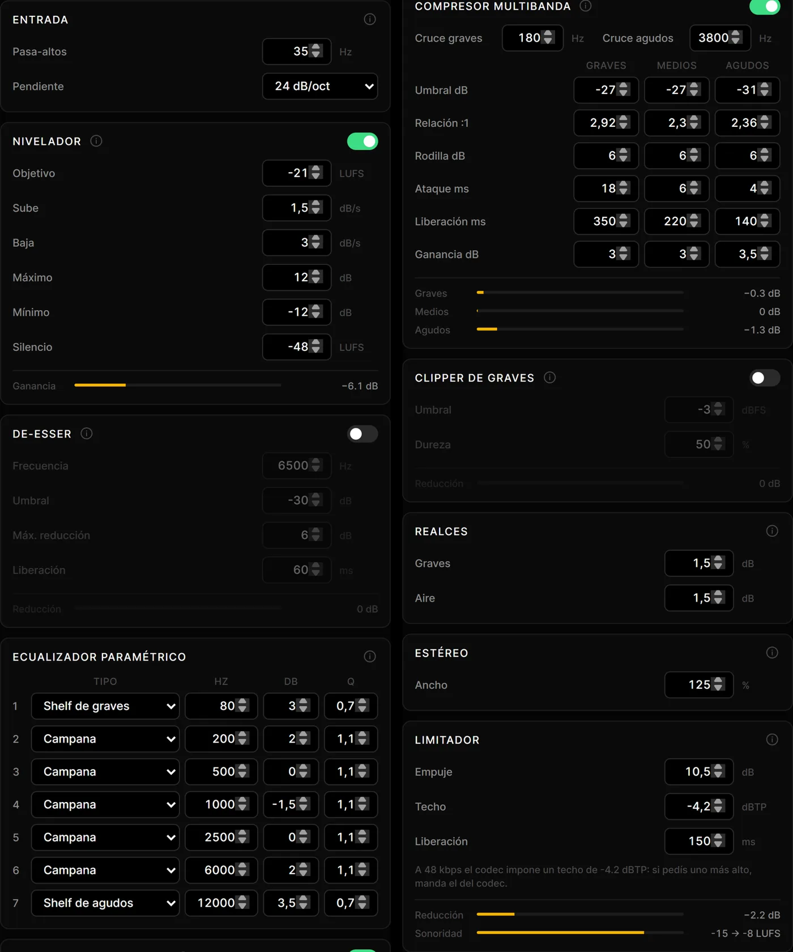Adjust the Máximo dB stepper

point(316,277)
